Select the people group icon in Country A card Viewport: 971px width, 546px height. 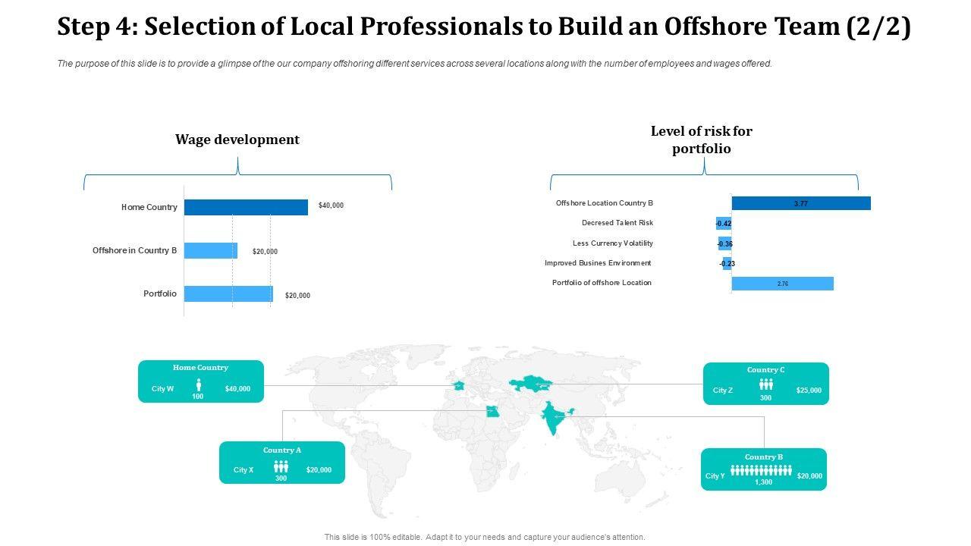[281, 466]
